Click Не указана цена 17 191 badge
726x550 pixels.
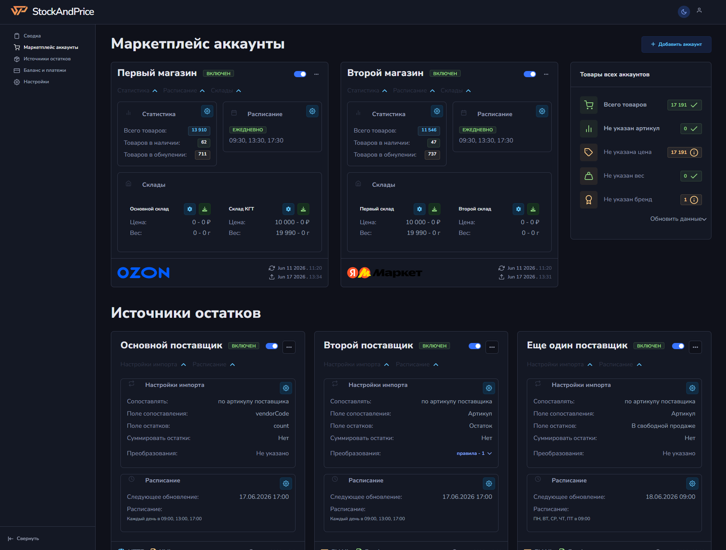click(x=684, y=152)
